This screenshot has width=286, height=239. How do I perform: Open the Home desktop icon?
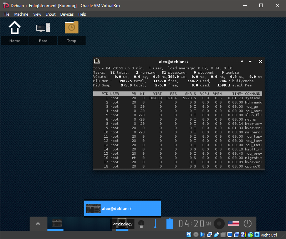pos(15,28)
